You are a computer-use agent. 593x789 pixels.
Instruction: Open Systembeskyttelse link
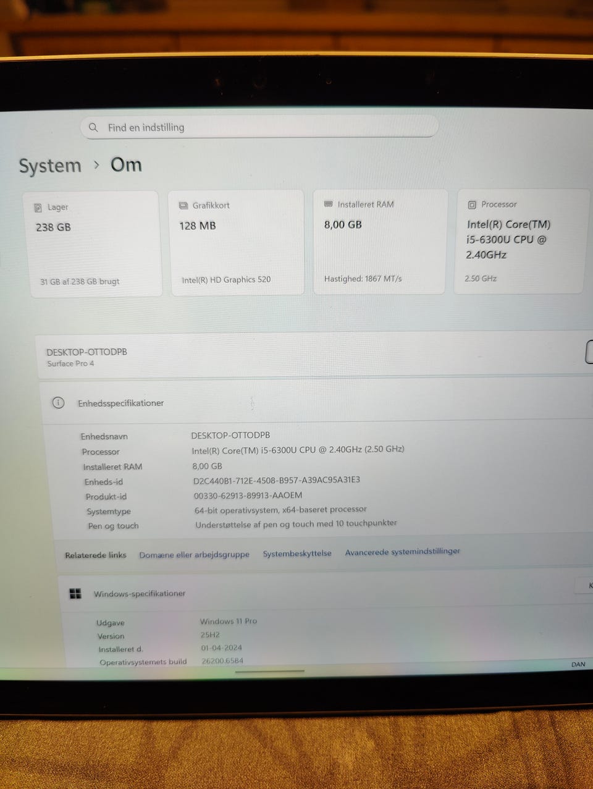[297, 554]
